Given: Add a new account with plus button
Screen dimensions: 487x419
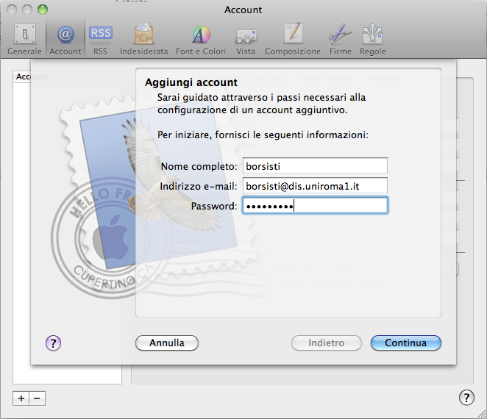Looking at the screenshot, I should click(21, 398).
